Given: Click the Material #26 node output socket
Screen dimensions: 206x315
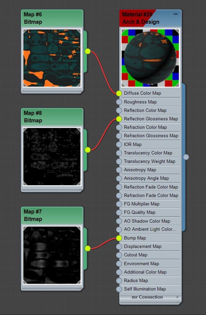Looking at the screenshot, I should 186,157.
